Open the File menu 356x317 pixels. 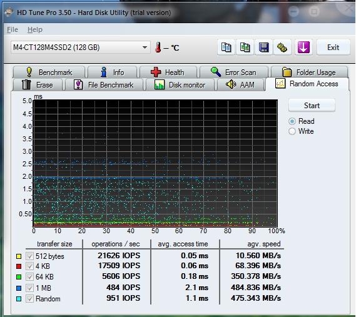click(x=13, y=29)
